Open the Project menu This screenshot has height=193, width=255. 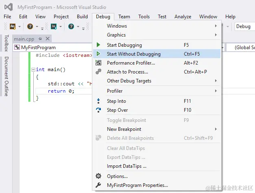[61, 17]
